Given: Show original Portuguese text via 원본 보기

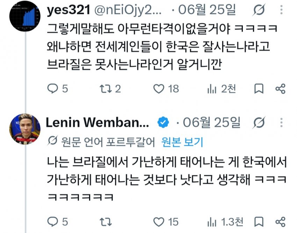Looking at the screenshot, I should pos(182,142).
